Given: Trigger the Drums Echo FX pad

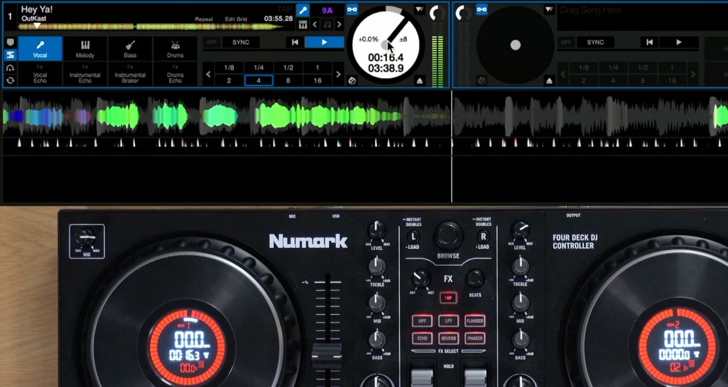Looking at the screenshot, I should click(x=175, y=74).
